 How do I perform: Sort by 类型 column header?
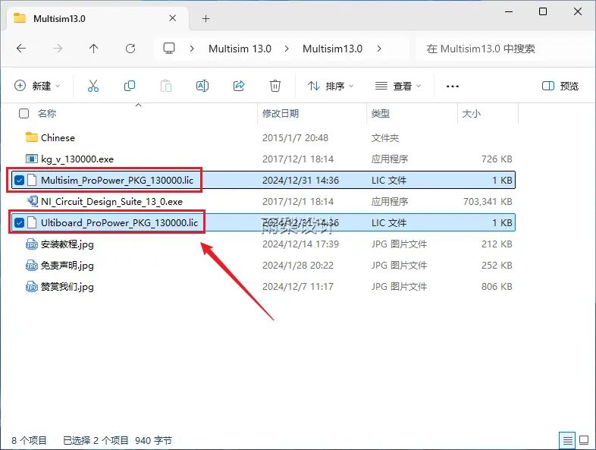(x=381, y=113)
